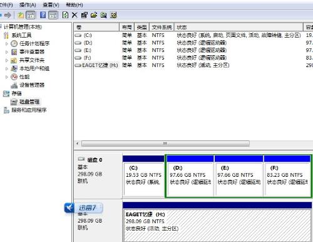
Task: Select 任务计划程序 in the tree
Action: click(34, 43)
